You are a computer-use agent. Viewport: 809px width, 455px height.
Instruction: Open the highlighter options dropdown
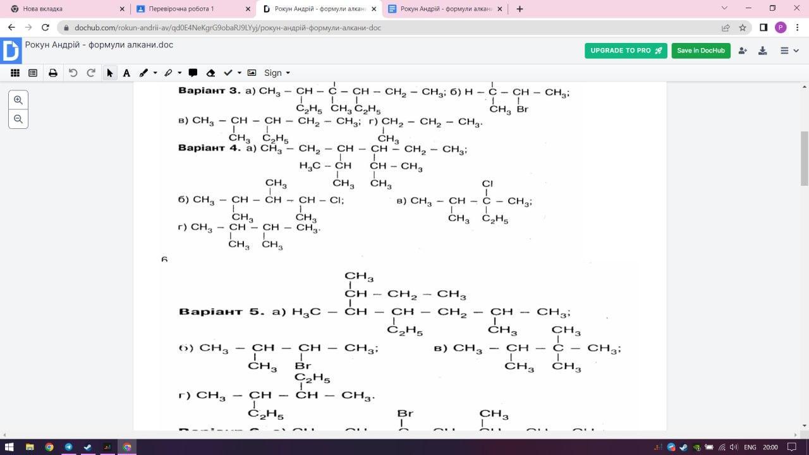tap(179, 73)
